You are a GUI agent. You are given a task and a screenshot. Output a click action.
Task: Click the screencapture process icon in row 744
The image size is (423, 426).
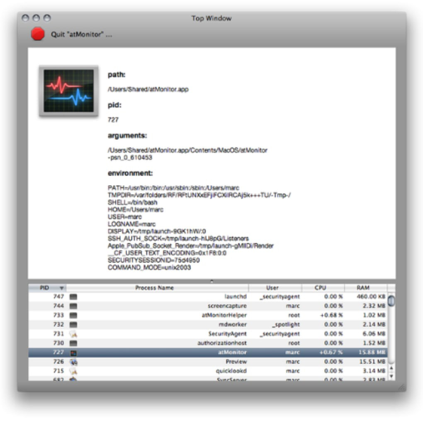(x=73, y=306)
